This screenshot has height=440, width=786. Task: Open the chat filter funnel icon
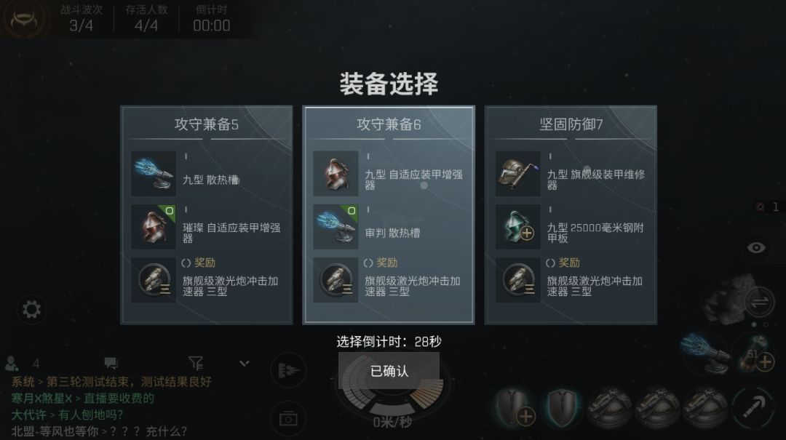point(196,363)
